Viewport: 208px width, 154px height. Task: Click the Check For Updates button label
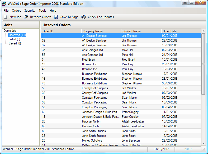101,17
